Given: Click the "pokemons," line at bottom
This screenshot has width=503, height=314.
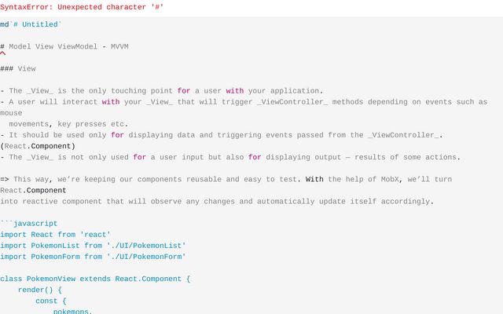Looking at the screenshot, I should pos(73,311).
